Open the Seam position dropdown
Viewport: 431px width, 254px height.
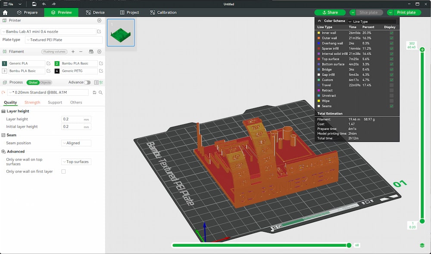click(76, 143)
